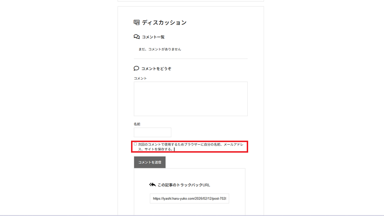384x216 pixels.
Task: Click the コメント label above the text area
Action: coord(140,78)
